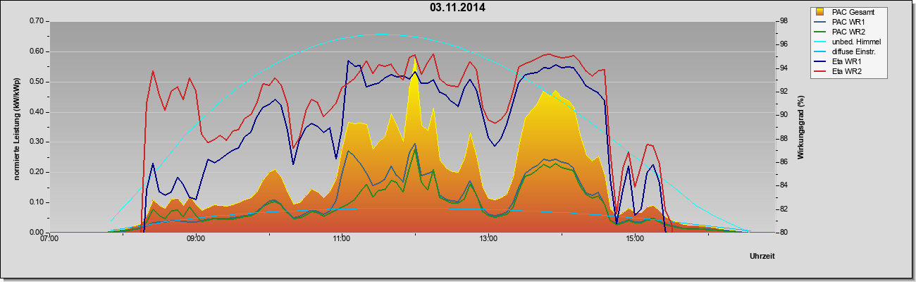Click the Uhrzeit axis label
The image size is (916, 282).
pyautogui.click(x=762, y=258)
